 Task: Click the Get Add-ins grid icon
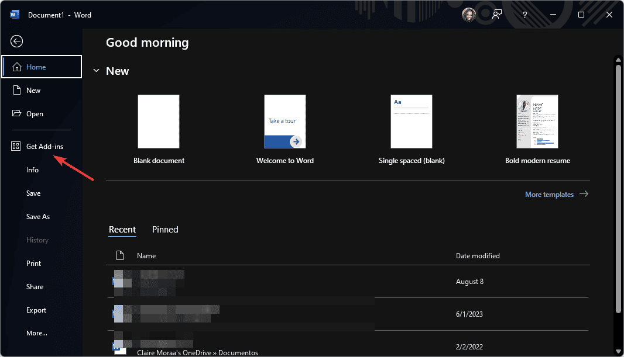pyautogui.click(x=16, y=146)
